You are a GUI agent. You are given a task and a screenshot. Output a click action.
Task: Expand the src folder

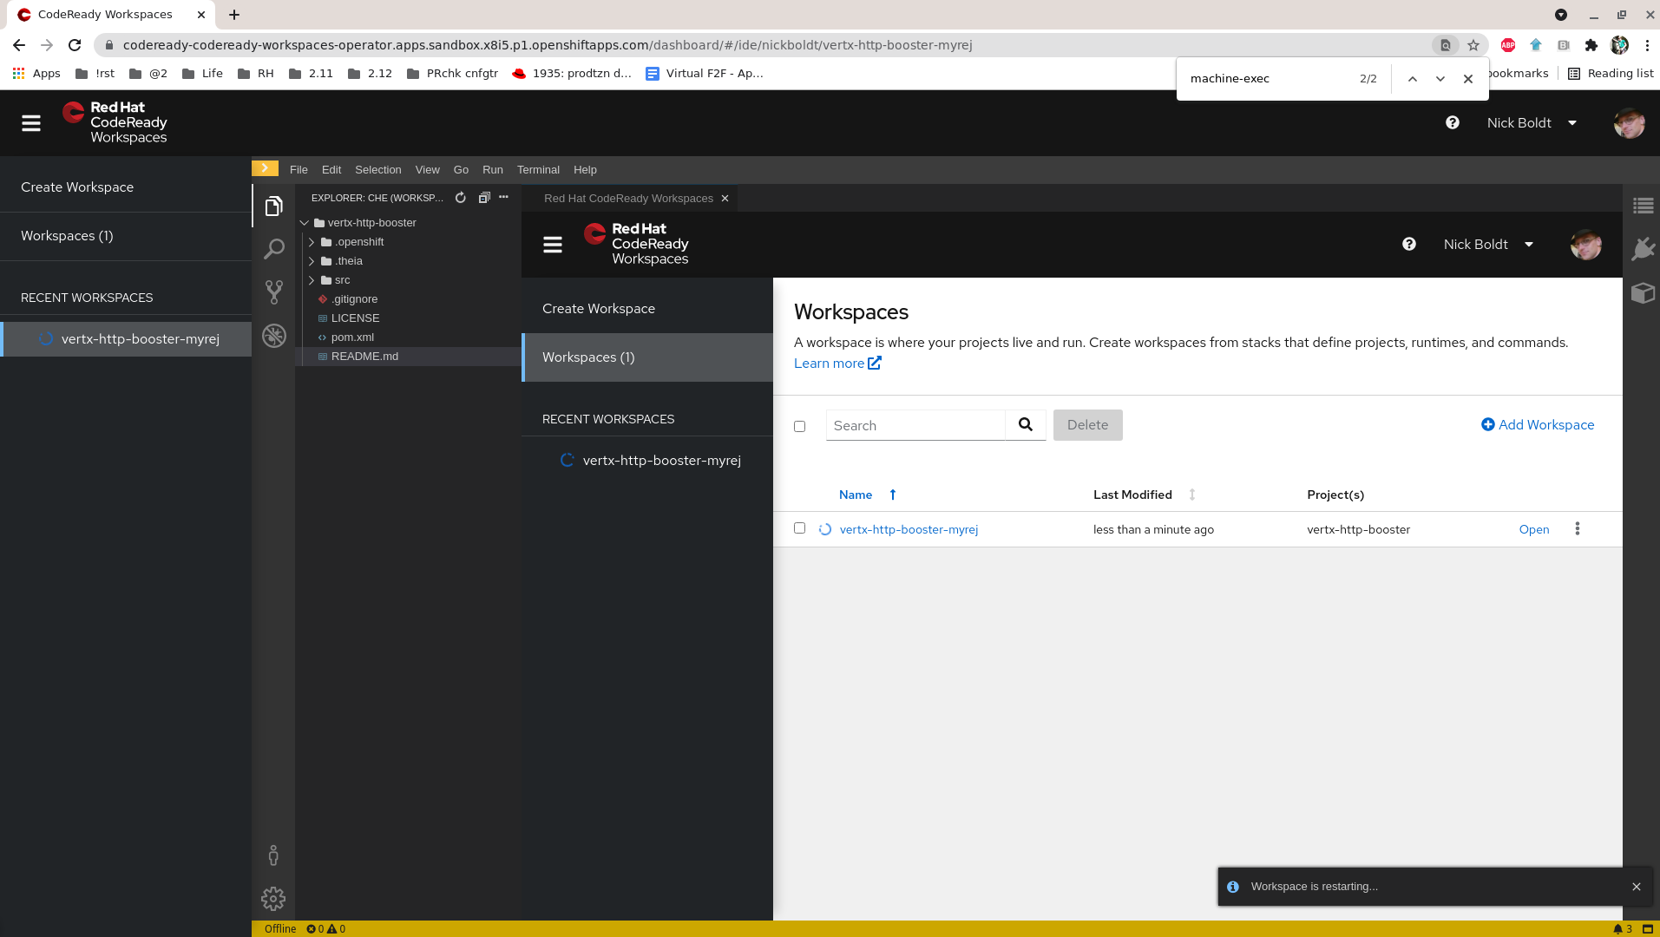[x=312, y=280]
